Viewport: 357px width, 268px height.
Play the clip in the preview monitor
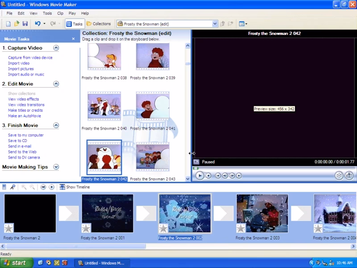199,176
